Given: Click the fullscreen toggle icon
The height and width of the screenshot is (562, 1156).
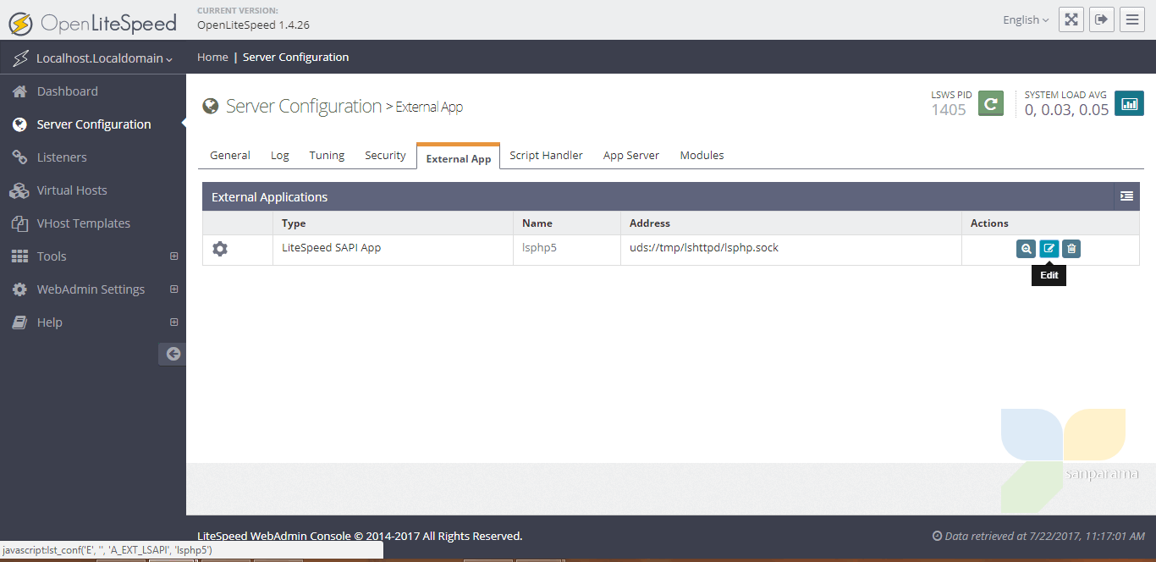Looking at the screenshot, I should pyautogui.click(x=1071, y=19).
